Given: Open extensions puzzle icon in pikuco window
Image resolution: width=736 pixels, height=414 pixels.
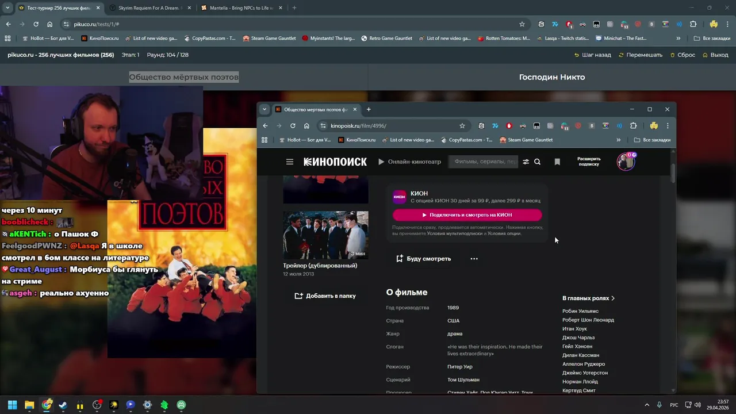Looking at the screenshot, I should pyautogui.click(x=693, y=24).
